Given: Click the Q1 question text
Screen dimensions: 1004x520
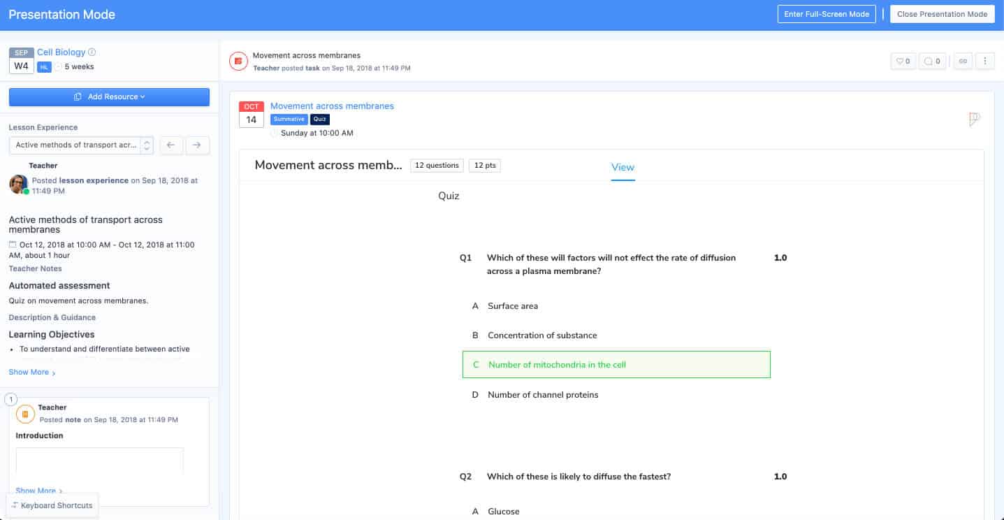Looking at the screenshot, I should [611, 264].
